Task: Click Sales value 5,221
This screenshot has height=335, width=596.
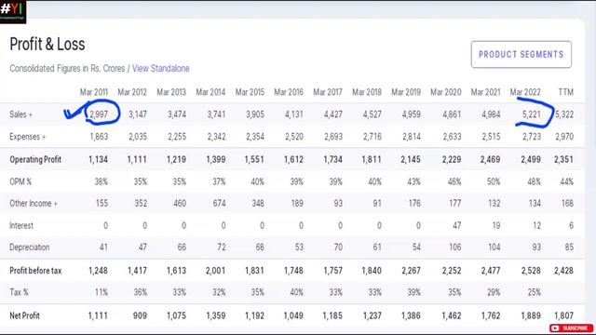Action: click(x=531, y=114)
